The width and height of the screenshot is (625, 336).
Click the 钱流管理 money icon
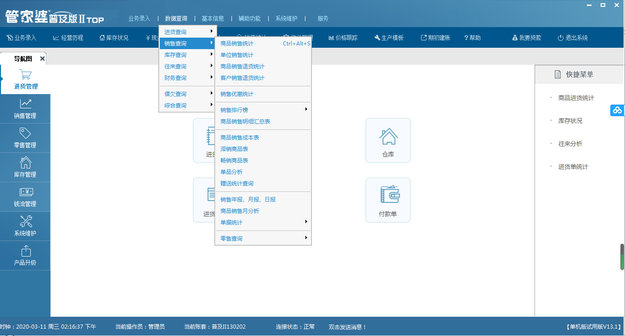pos(25,192)
